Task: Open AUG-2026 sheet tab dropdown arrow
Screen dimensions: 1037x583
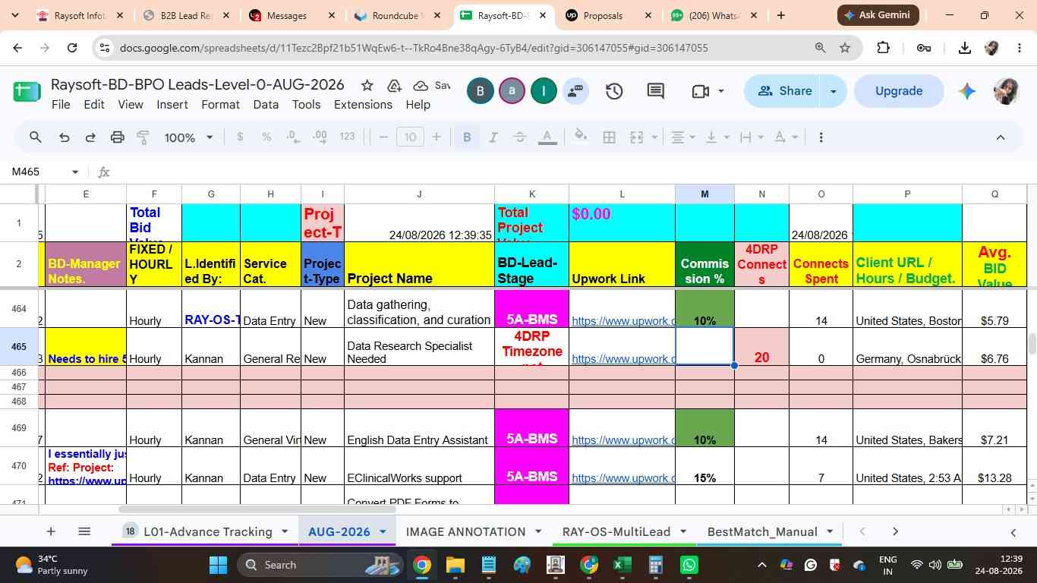Action: click(383, 532)
